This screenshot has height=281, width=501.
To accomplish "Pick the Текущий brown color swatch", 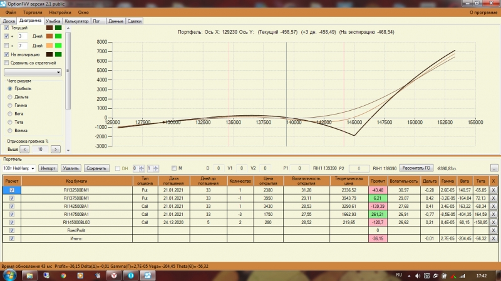I will click(49, 28).
